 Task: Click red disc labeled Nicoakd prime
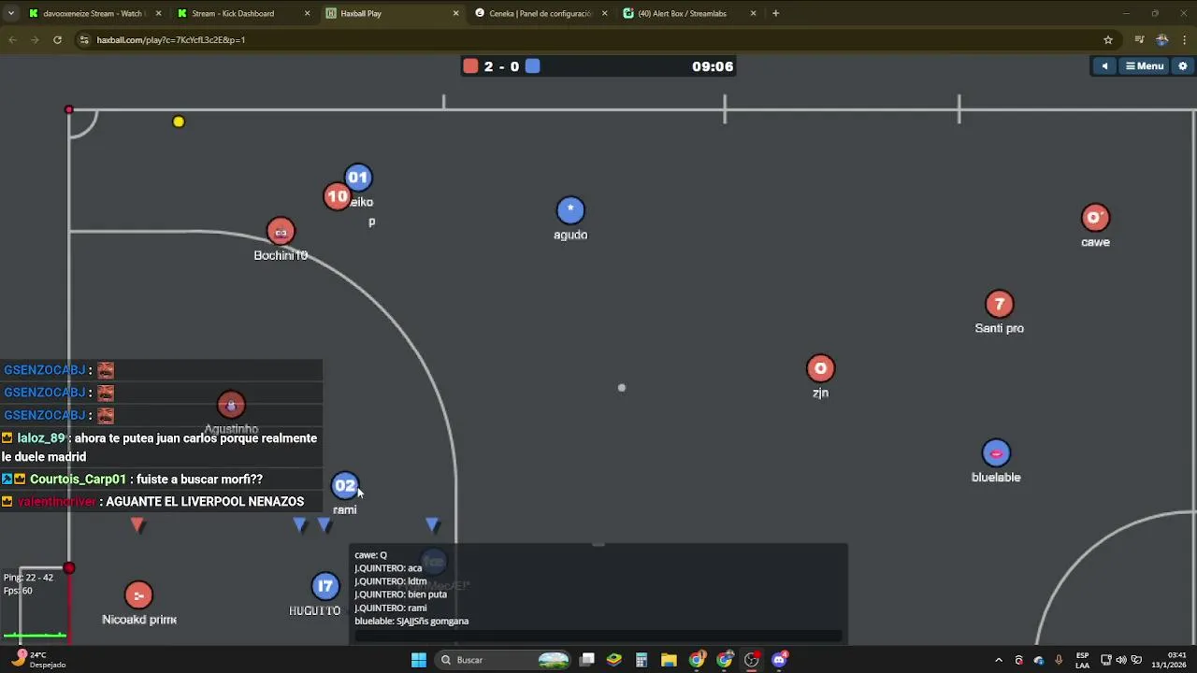pyautogui.click(x=138, y=595)
